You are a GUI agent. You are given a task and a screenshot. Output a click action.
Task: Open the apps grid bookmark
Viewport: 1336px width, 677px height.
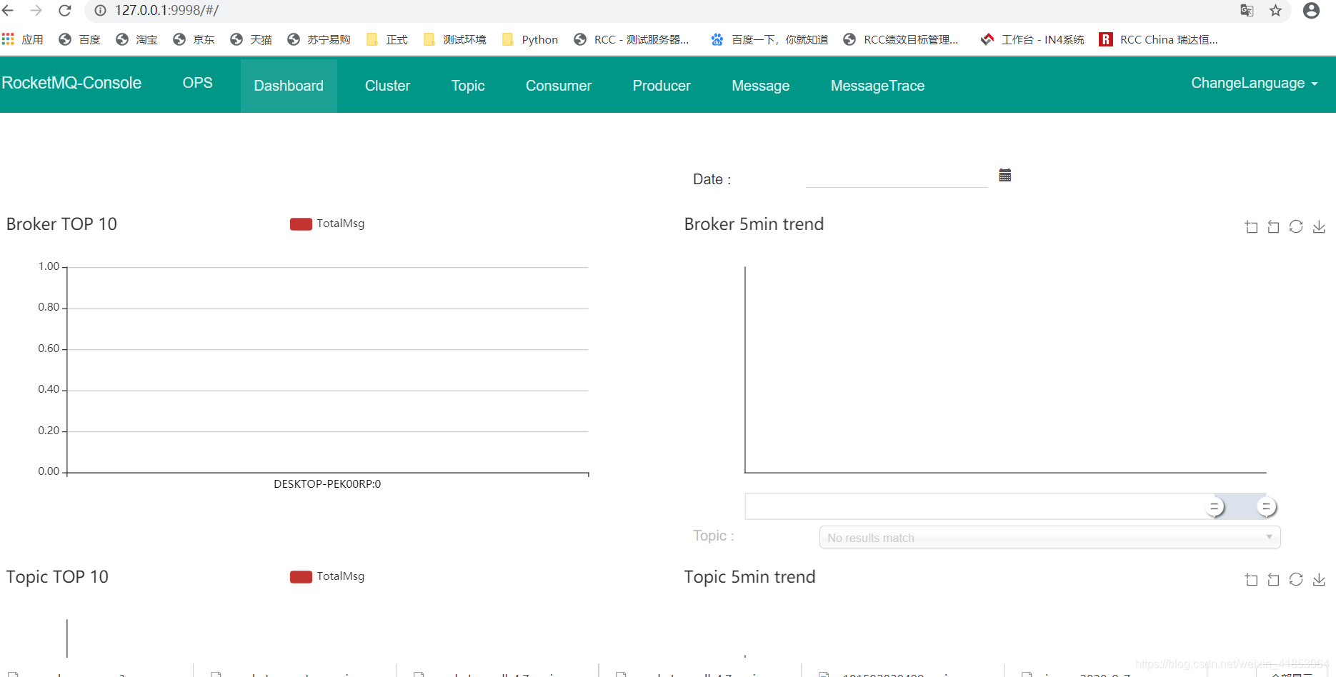click(22, 39)
